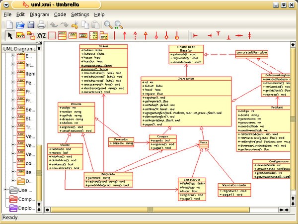
Task: Open the Diagram menu
Action: tap(39, 14)
